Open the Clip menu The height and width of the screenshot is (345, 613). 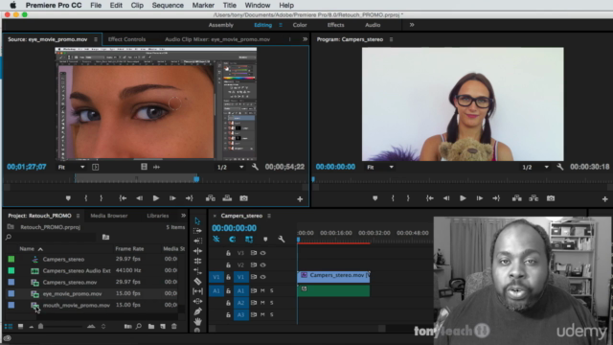(137, 5)
